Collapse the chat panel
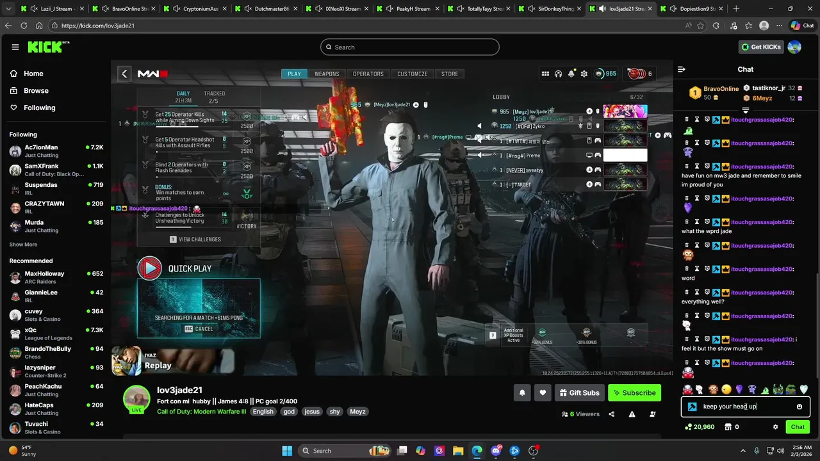 (682, 69)
